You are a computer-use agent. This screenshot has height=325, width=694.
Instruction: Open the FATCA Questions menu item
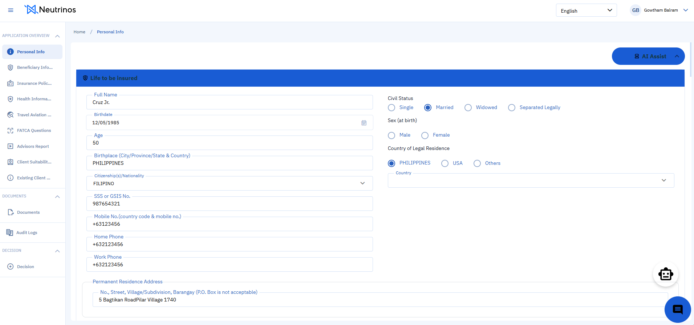pyautogui.click(x=34, y=130)
